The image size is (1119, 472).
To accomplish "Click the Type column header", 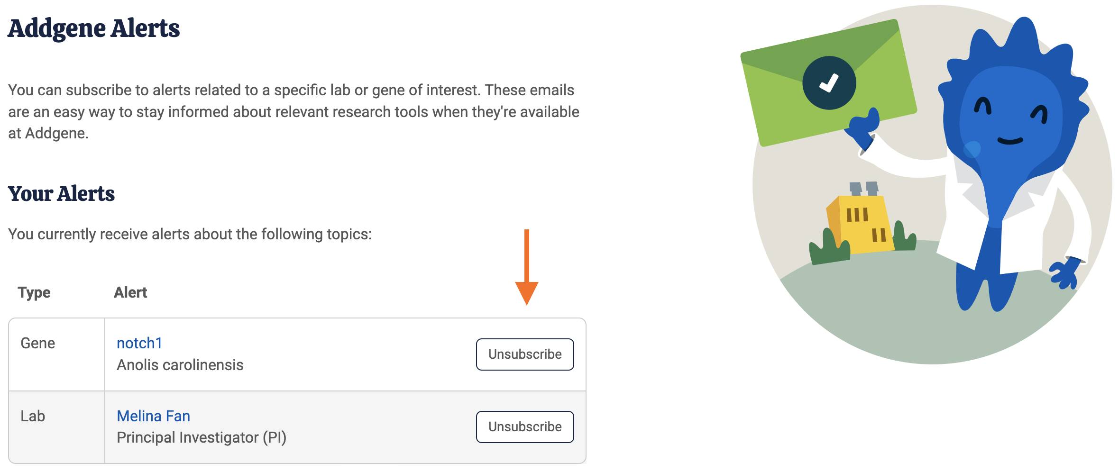I will 34,292.
